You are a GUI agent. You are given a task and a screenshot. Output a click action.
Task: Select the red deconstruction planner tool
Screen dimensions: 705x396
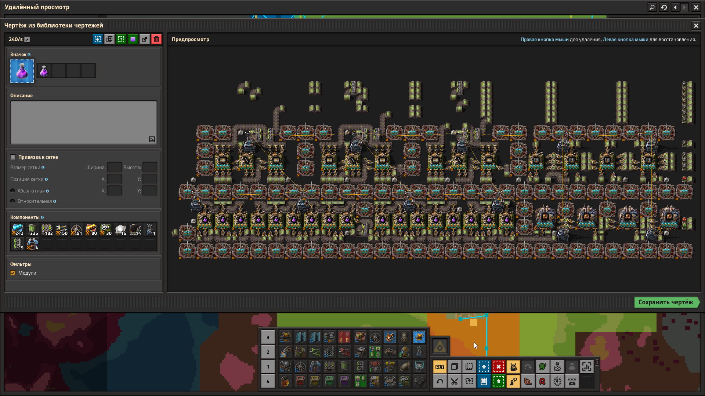pos(499,367)
